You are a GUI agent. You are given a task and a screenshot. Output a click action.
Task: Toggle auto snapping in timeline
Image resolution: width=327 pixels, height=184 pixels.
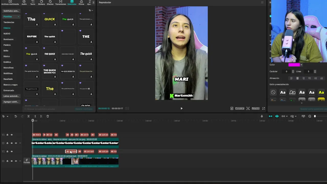click(x=277, y=116)
